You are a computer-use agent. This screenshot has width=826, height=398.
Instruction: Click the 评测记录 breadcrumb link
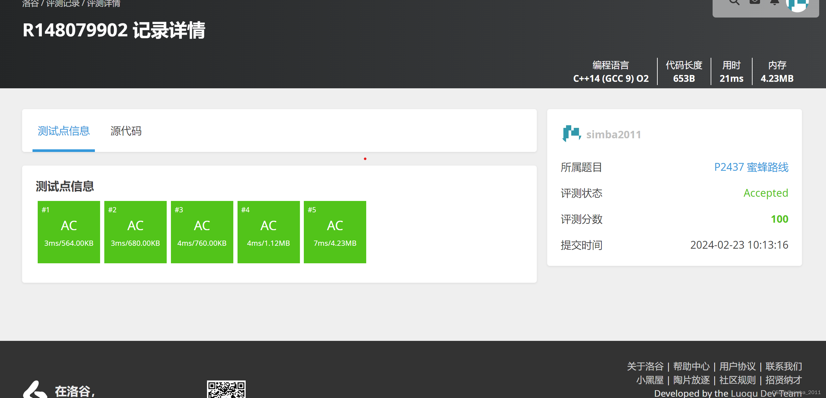coord(63,4)
